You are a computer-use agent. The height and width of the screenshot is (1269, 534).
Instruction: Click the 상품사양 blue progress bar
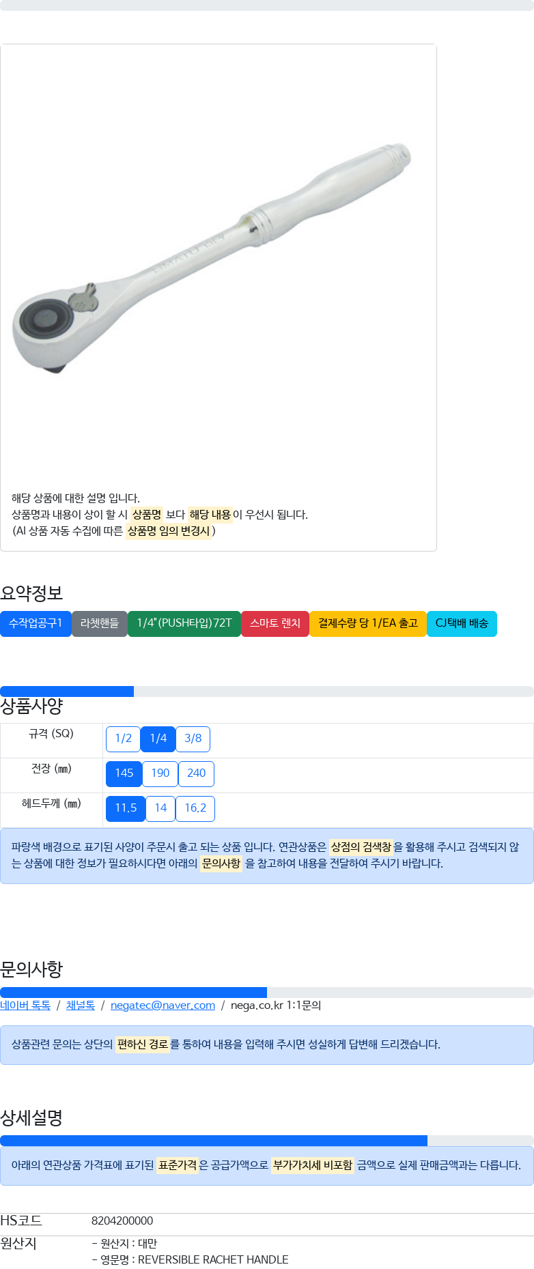pos(67,691)
